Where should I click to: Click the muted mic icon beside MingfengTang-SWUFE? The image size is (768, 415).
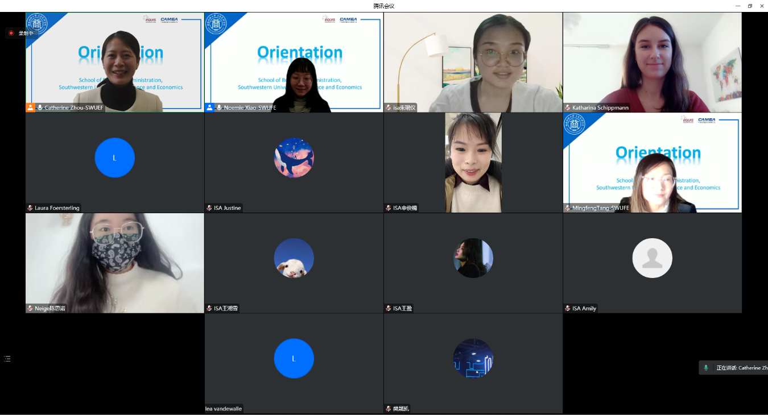pyautogui.click(x=568, y=208)
